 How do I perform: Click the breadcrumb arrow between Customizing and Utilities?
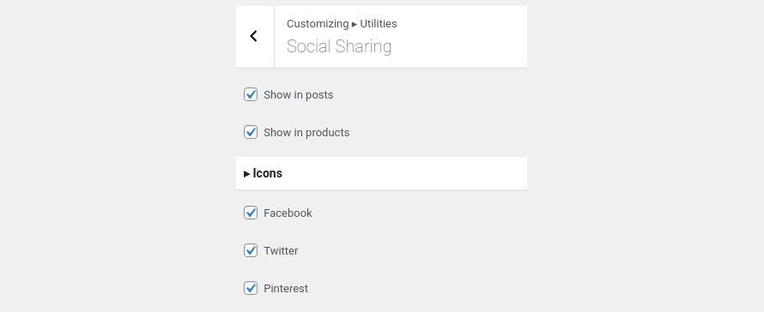click(355, 24)
